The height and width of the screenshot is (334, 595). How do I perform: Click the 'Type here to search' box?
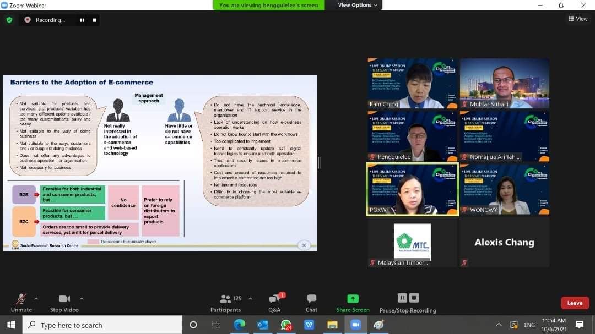(102, 325)
